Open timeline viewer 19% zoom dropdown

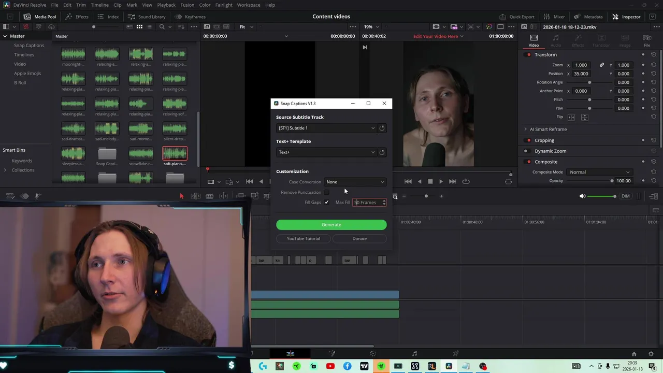tap(371, 26)
